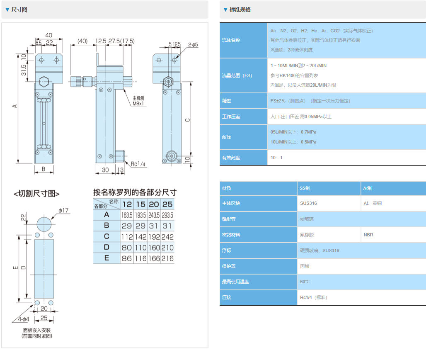Click column header 15 in dimension table
426x350 pixels.
141,204
